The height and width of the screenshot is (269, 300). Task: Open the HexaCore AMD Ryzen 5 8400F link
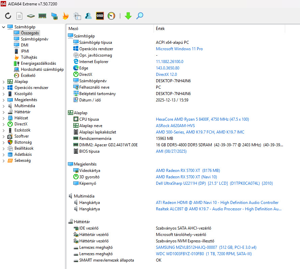tap(202, 119)
